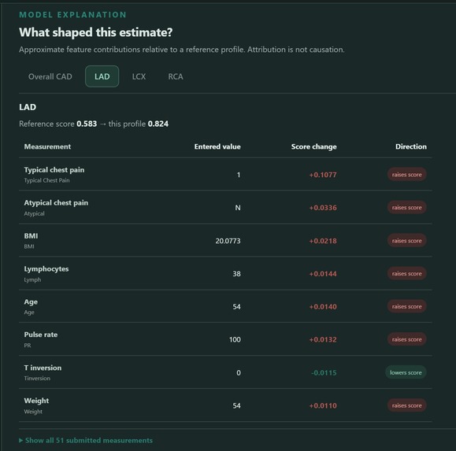Select the Pulse rate measurement label
Image resolution: width=456 pixels, height=451 pixels.
(41, 335)
